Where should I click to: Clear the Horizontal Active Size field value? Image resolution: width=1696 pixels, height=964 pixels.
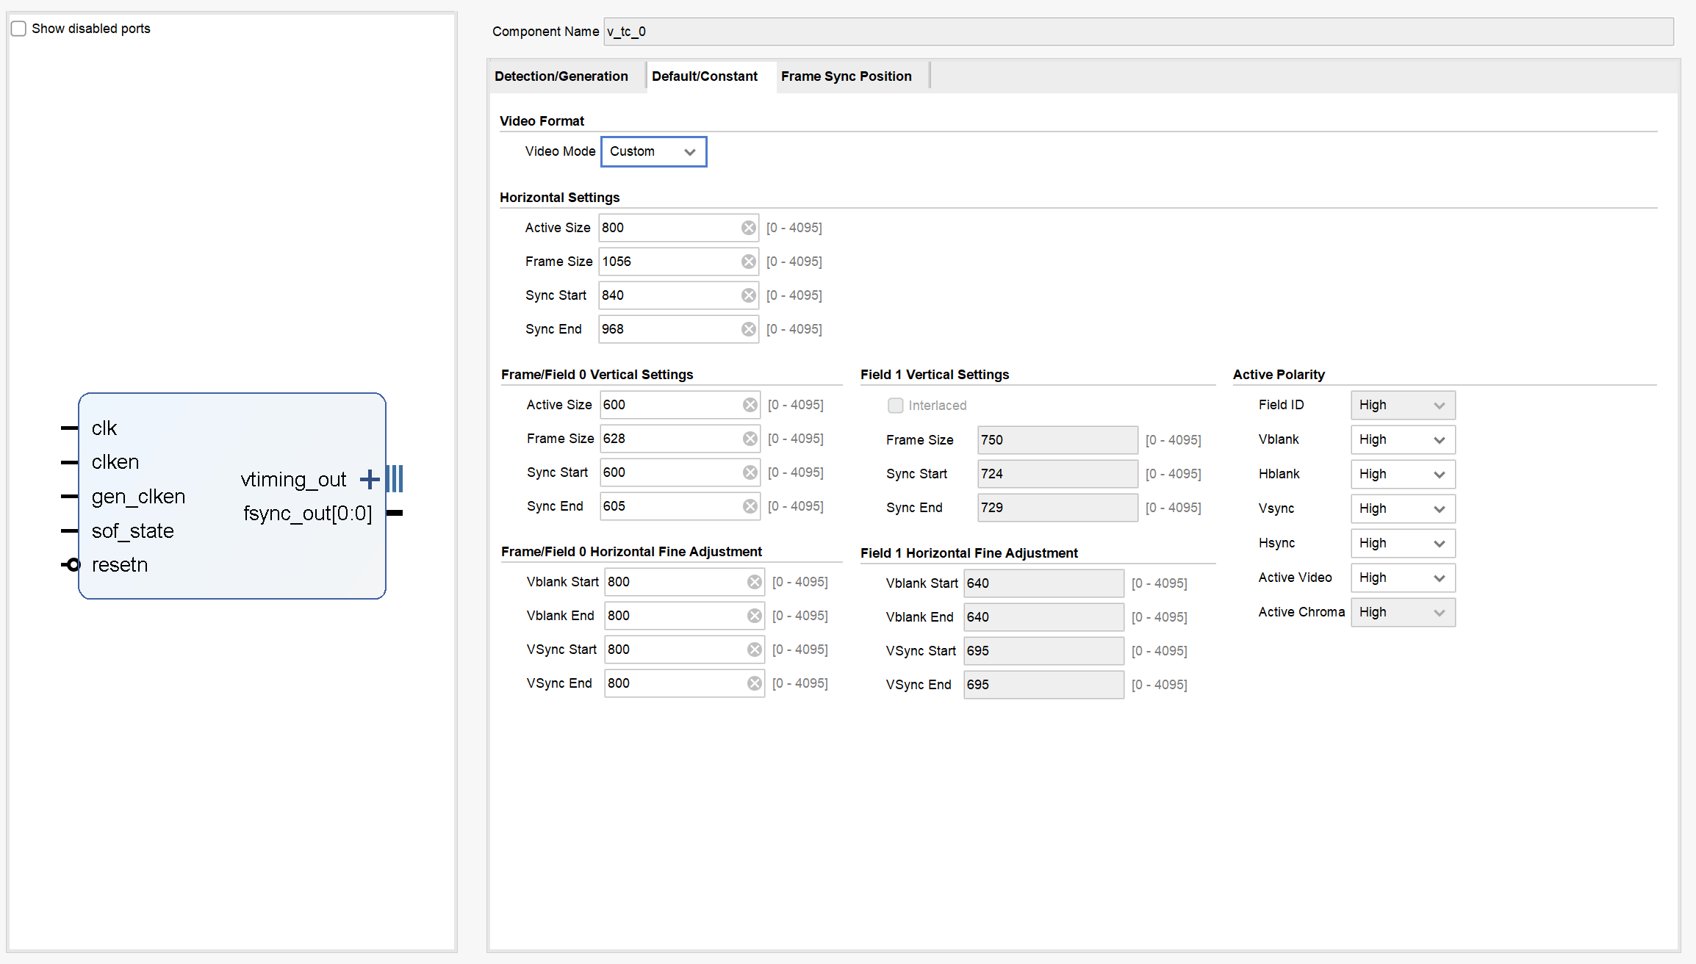(748, 228)
